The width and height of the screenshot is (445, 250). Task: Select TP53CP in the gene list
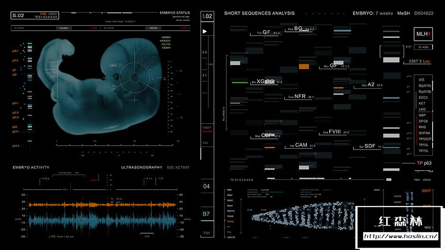pyautogui.click(x=425, y=139)
